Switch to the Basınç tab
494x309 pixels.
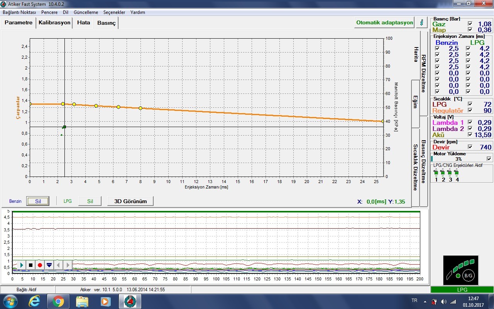(106, 23)
